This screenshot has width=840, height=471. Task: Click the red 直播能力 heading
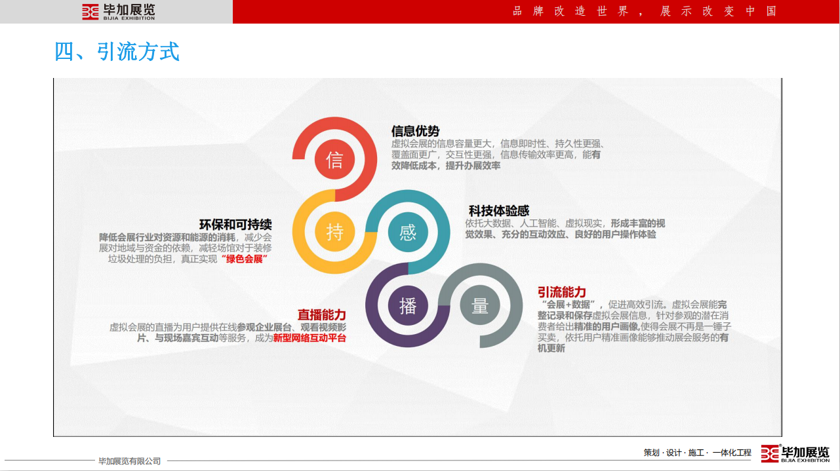[321, 314]
